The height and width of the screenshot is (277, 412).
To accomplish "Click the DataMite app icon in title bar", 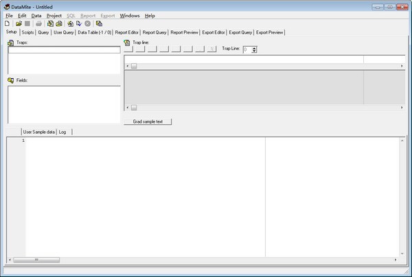I will click(6, 6).
